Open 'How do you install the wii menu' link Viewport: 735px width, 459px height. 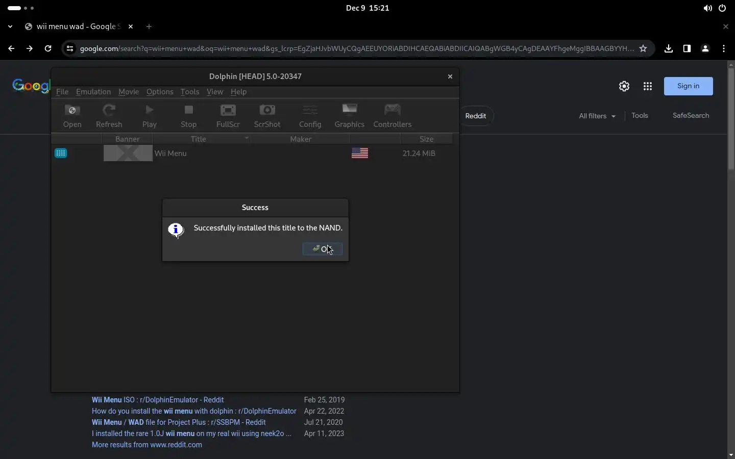click(194, 411)
